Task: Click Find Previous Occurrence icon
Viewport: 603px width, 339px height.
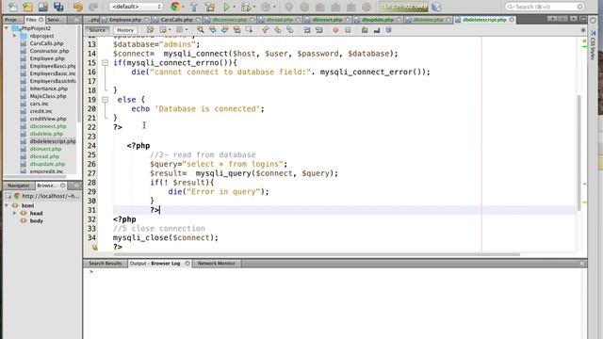Action: 213,30
